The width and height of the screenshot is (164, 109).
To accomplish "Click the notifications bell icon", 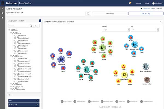I will tap(130, 3).
